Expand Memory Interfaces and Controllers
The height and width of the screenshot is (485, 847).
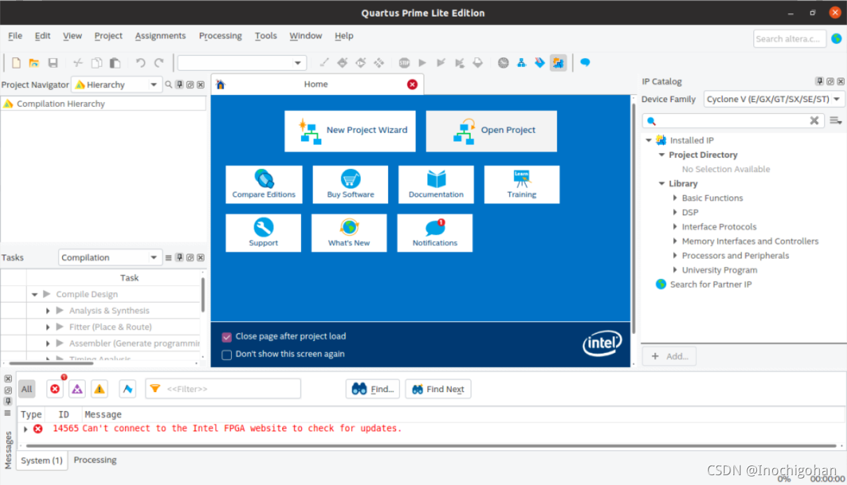pos(675,241)
